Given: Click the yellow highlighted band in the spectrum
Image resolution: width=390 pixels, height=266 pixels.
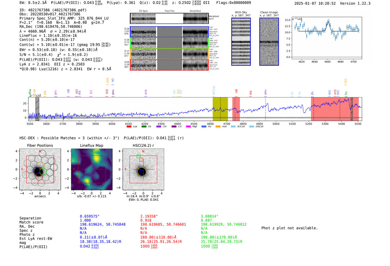Looking at the screenshot, I should tap(220, 109).
